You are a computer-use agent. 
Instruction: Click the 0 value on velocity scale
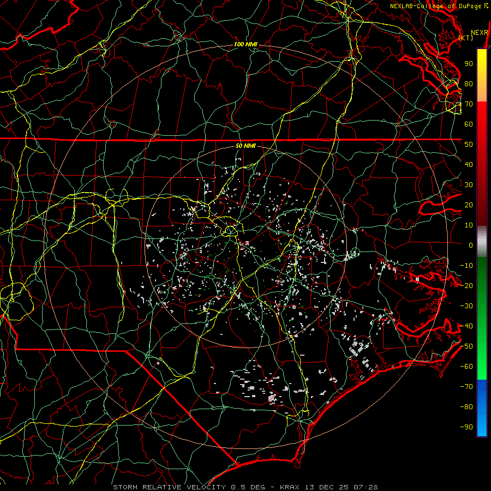pos(471,245)
